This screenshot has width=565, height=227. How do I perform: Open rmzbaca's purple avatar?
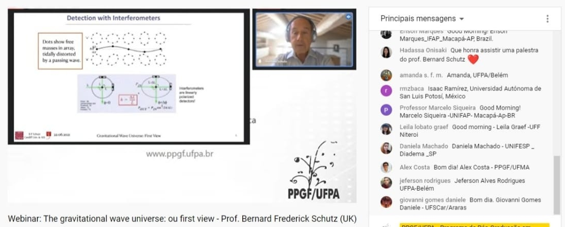coord(386,90)
